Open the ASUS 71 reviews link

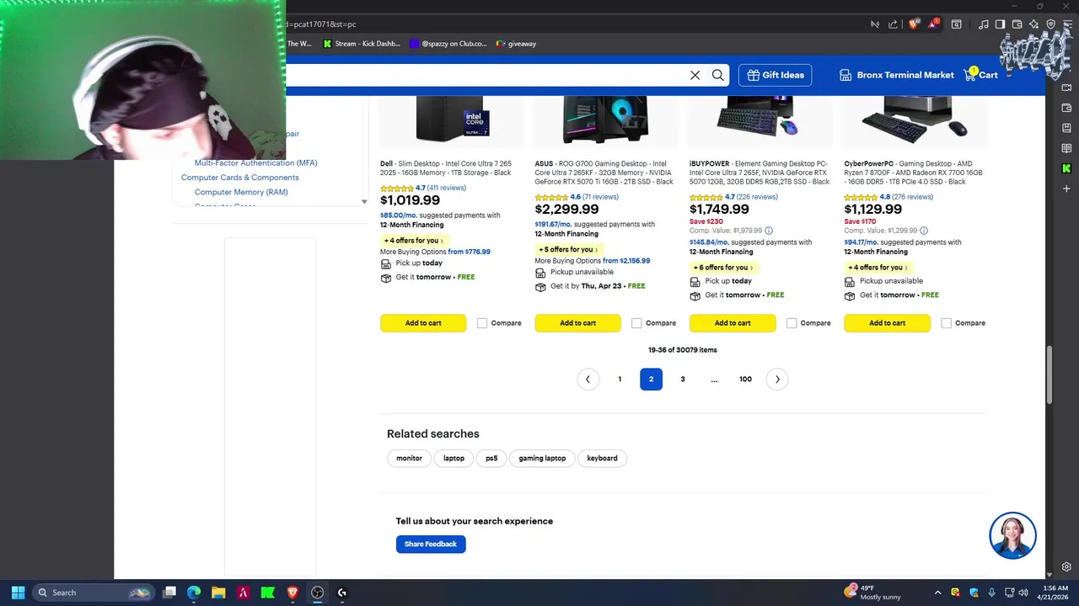point(600,197)
